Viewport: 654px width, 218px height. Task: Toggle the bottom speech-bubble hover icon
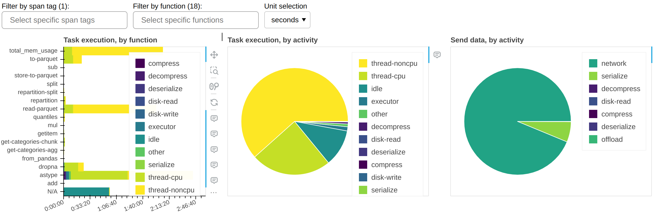click(x=214, y=180)
